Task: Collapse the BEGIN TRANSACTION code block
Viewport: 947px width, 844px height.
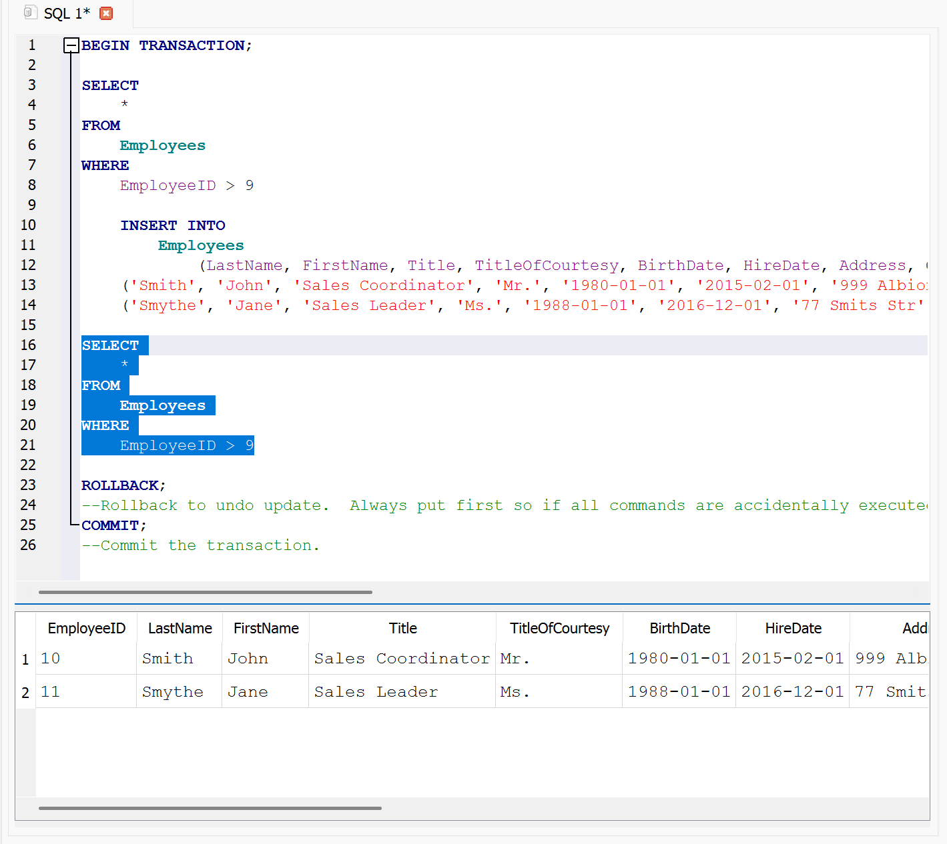Action: (x=71, y=45)
